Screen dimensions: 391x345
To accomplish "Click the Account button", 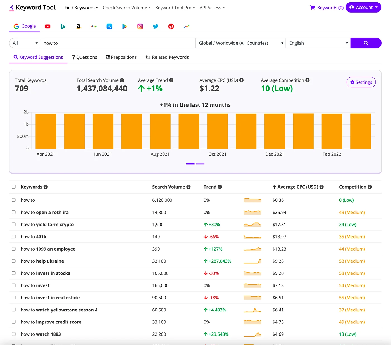I will click(x=363, y=7).
